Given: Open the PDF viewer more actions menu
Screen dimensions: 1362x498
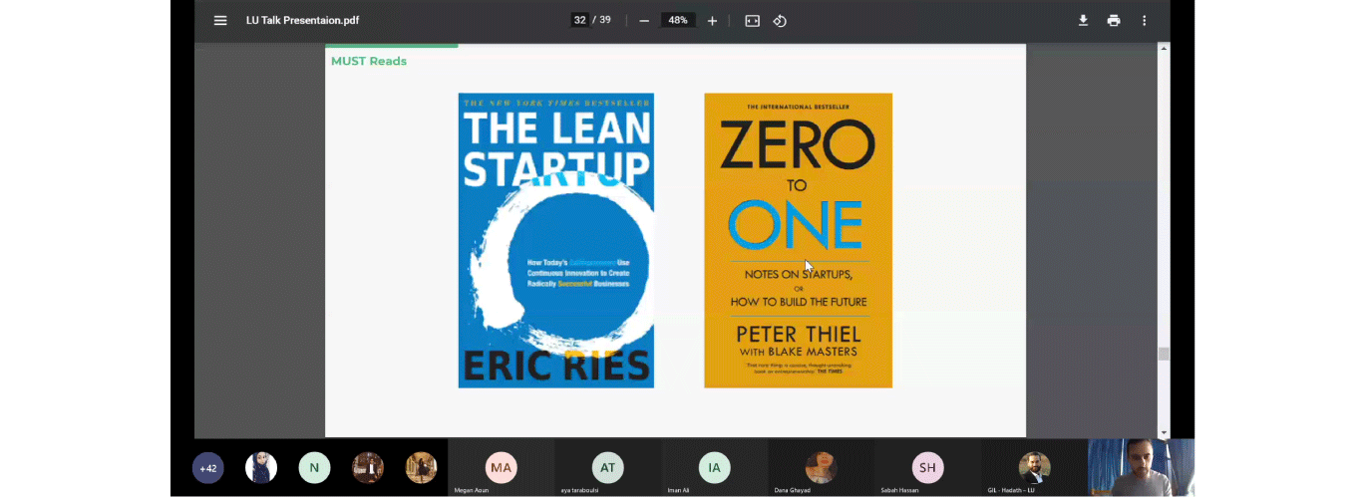Looking at the screenshot, I should coord(1144,21).
